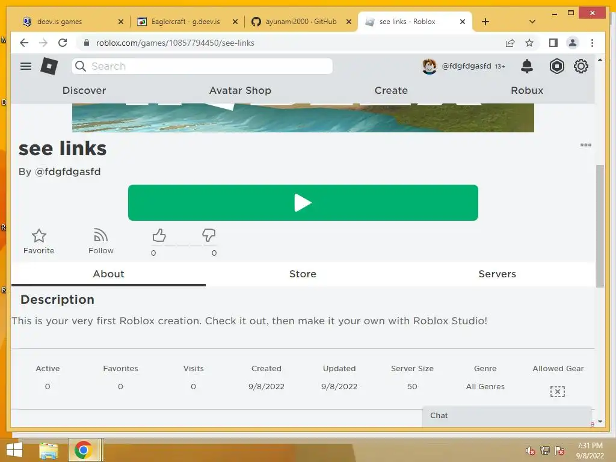Close the Eaglercraft tab
This screenshot has height=462, width=616.
235,22
